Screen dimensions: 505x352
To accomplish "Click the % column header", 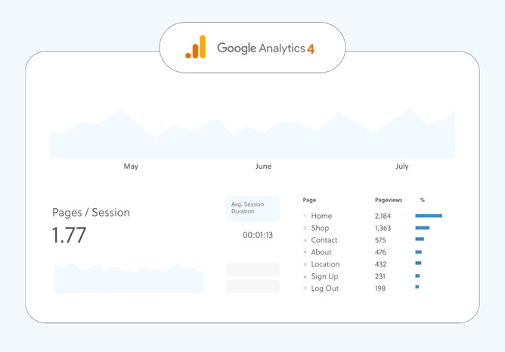I will click(423, 200).
